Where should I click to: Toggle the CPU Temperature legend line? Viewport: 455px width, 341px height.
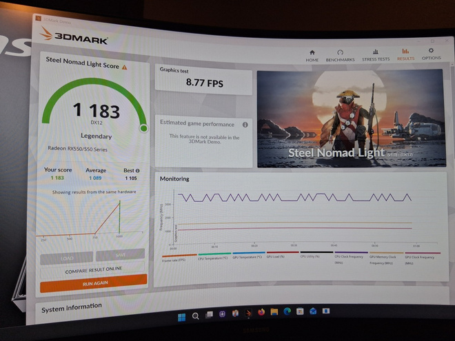214,256
